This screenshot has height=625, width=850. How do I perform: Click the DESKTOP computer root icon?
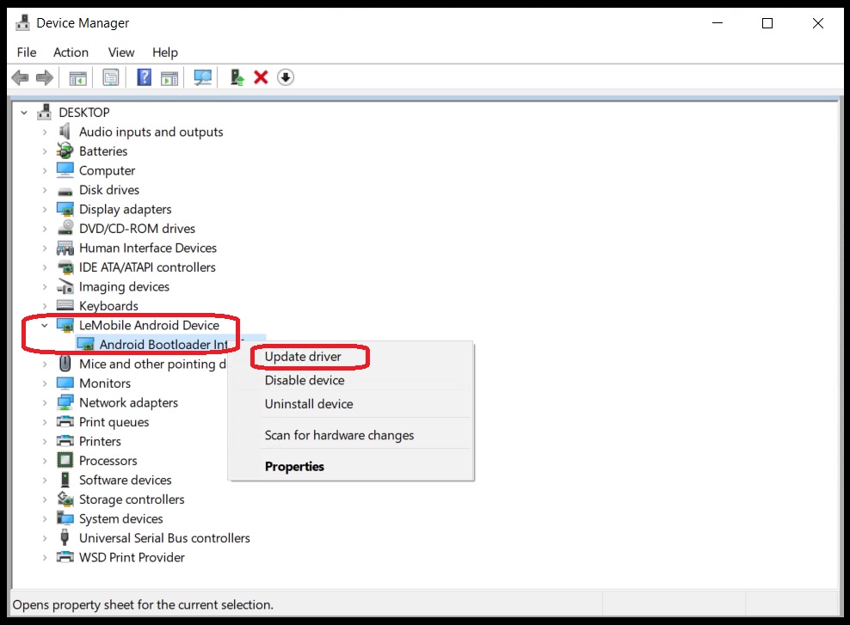[45, 112]
